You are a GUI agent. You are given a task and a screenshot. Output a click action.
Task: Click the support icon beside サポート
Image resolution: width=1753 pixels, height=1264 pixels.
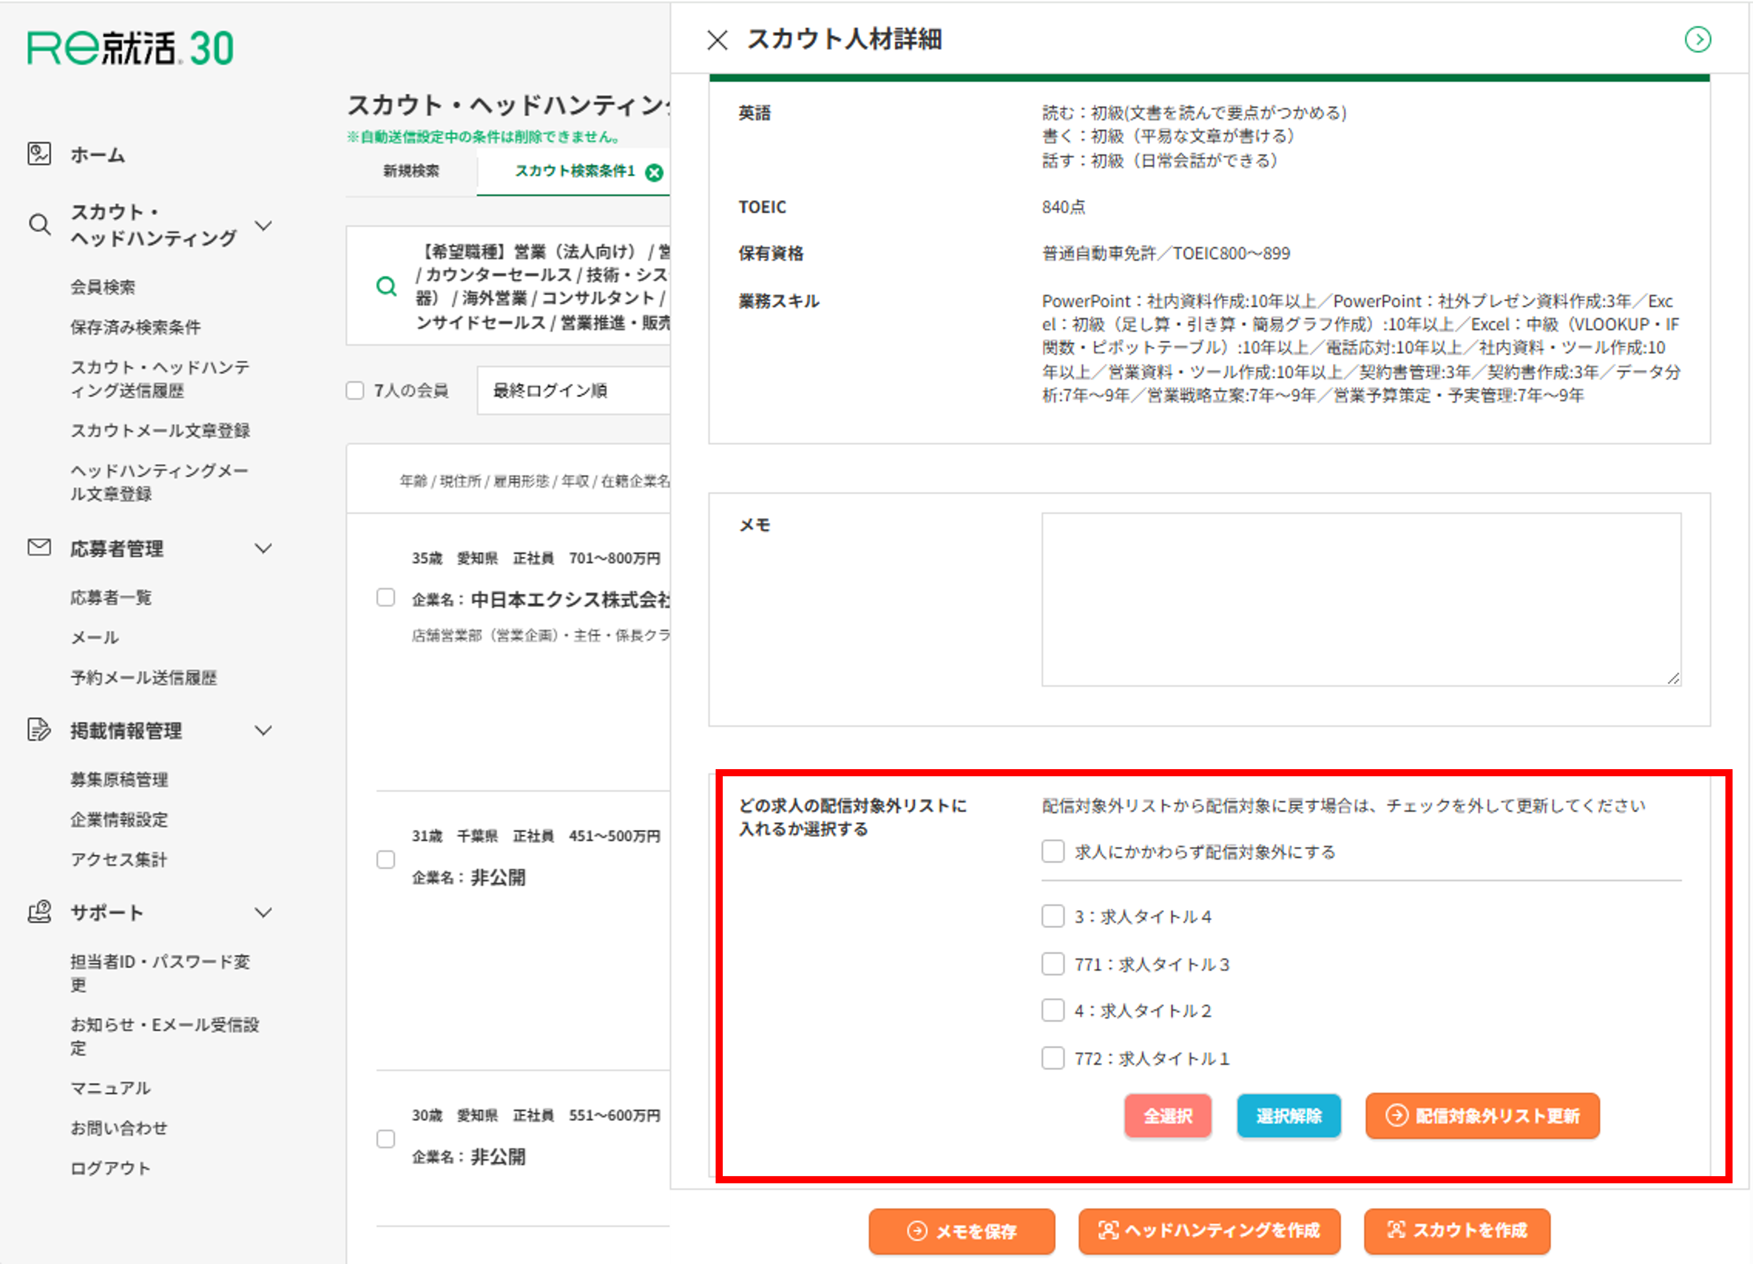[x=39, y=912]
